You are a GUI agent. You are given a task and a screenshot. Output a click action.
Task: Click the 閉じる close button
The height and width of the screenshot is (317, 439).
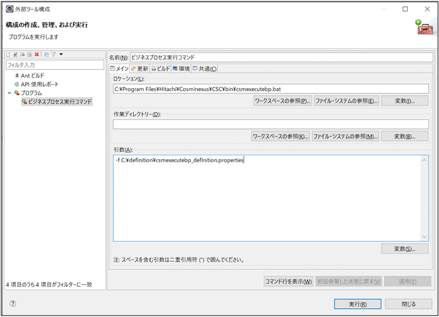click(x=408, y=304)
